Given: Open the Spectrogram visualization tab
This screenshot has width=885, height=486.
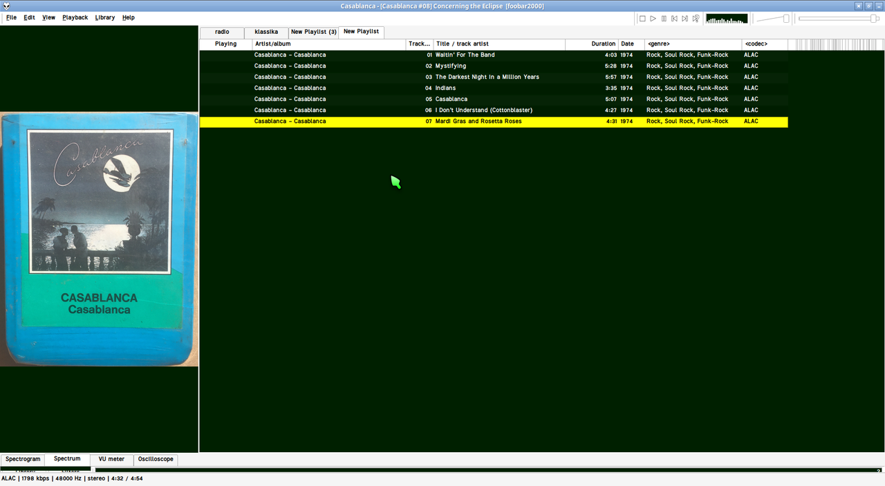Looking at the screenshot, I should pos(23,459).
